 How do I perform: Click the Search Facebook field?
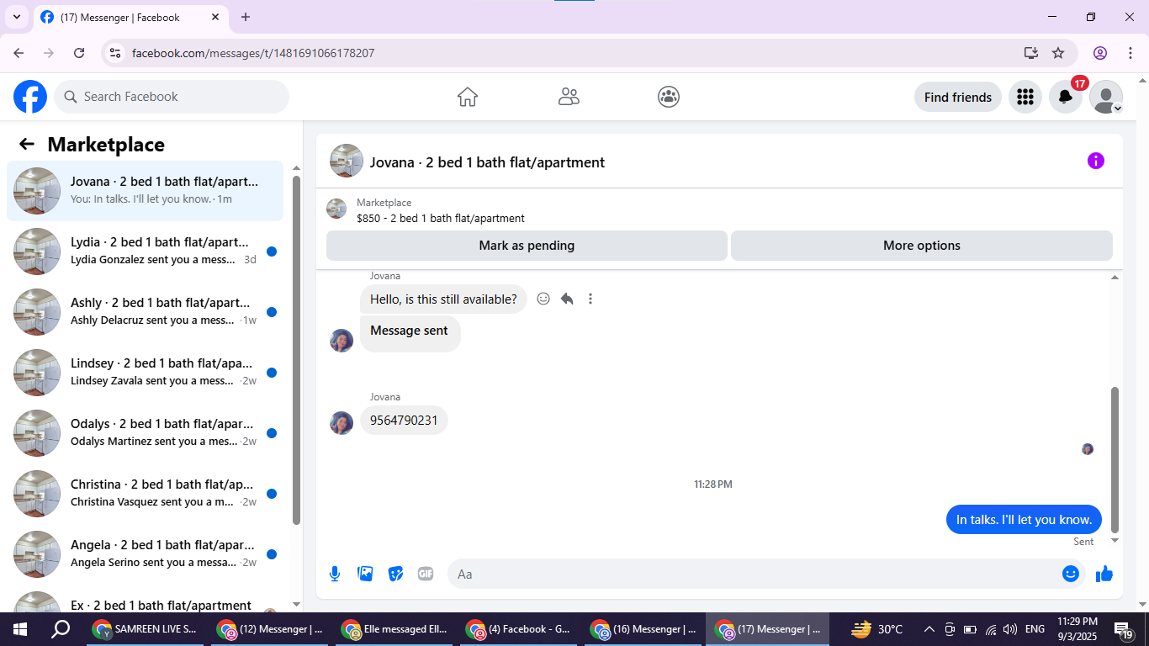[172, 97]
